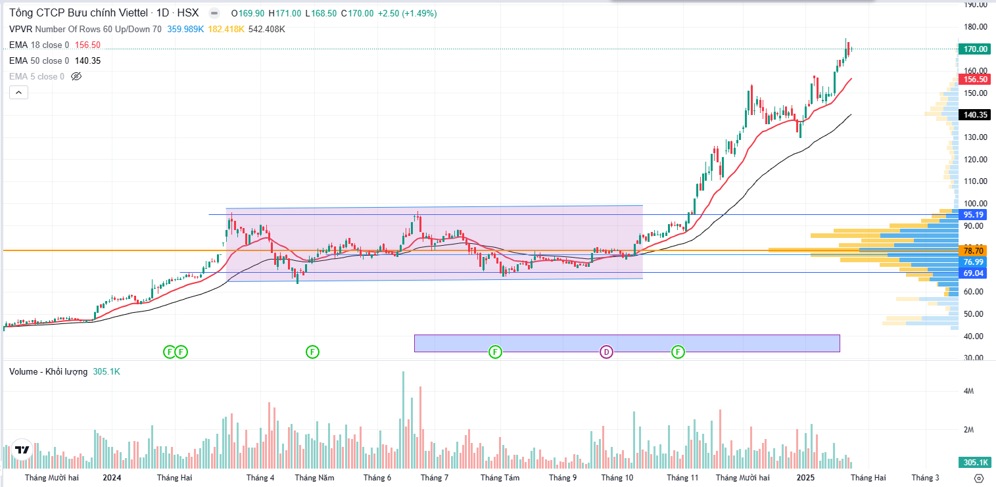Click the Tháng Năm label on the time axis
996x487 pixels.
[x=314, y=478]
